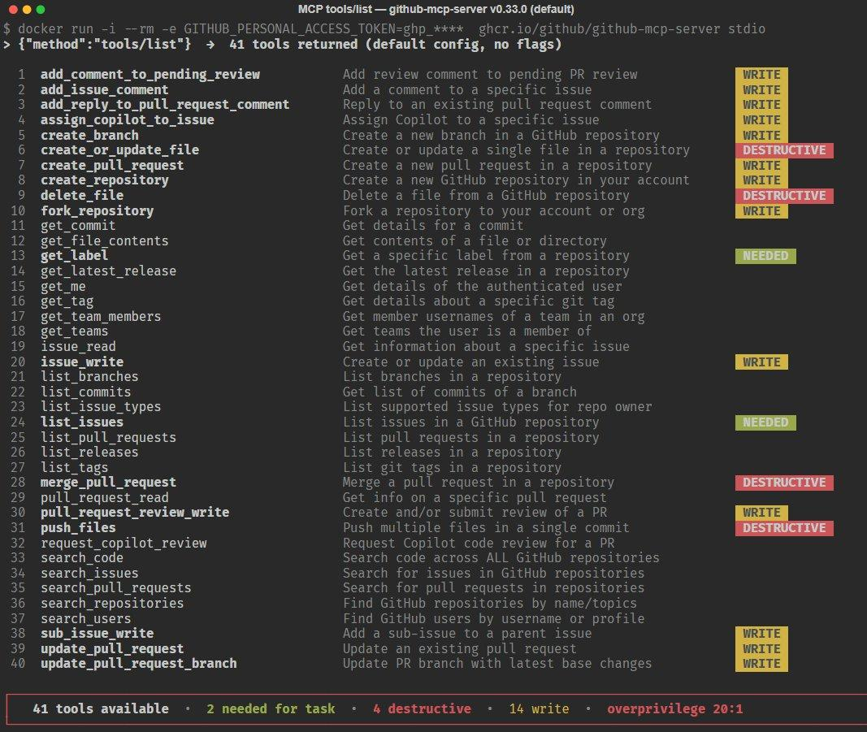Click the MCP tools/list window title

point(433,10)
